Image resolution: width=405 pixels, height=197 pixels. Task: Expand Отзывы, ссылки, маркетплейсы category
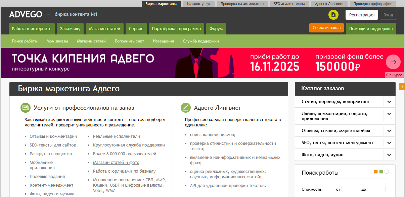click(x=389, y=131)
